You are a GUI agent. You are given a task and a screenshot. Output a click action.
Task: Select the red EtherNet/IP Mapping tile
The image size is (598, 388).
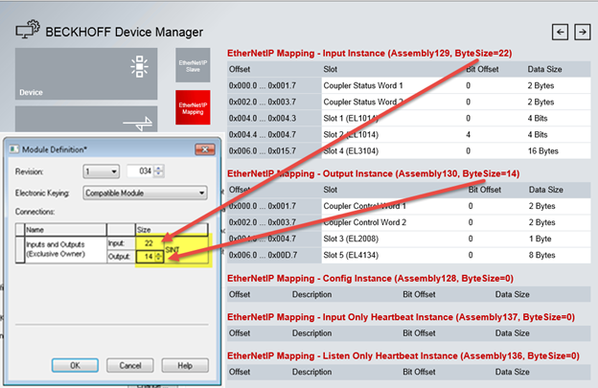[193, 108]
